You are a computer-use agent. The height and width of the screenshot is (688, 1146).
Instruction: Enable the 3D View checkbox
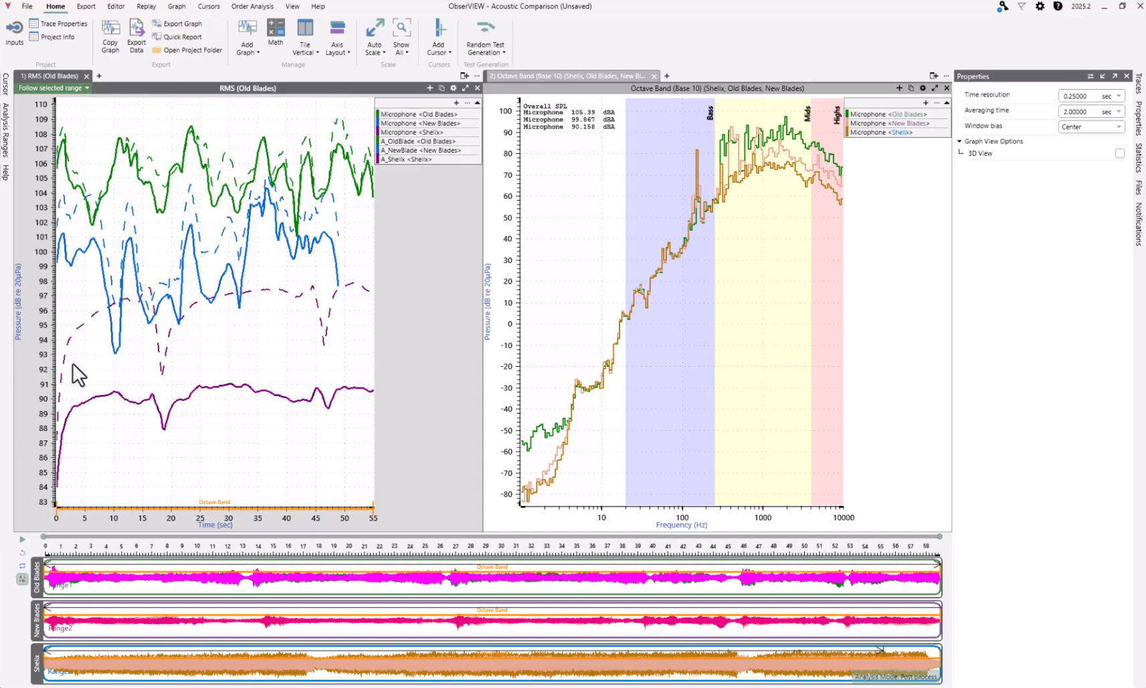coord(1119,153)
